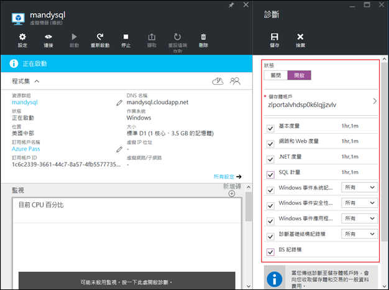Click the diagnostics blade scroll up arrow
389x290 pixels.
pos(384,59)
